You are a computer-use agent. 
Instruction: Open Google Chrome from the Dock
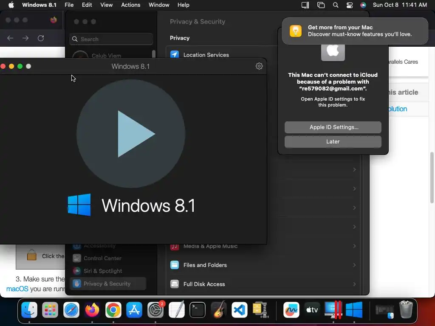[x=113, y=309]
